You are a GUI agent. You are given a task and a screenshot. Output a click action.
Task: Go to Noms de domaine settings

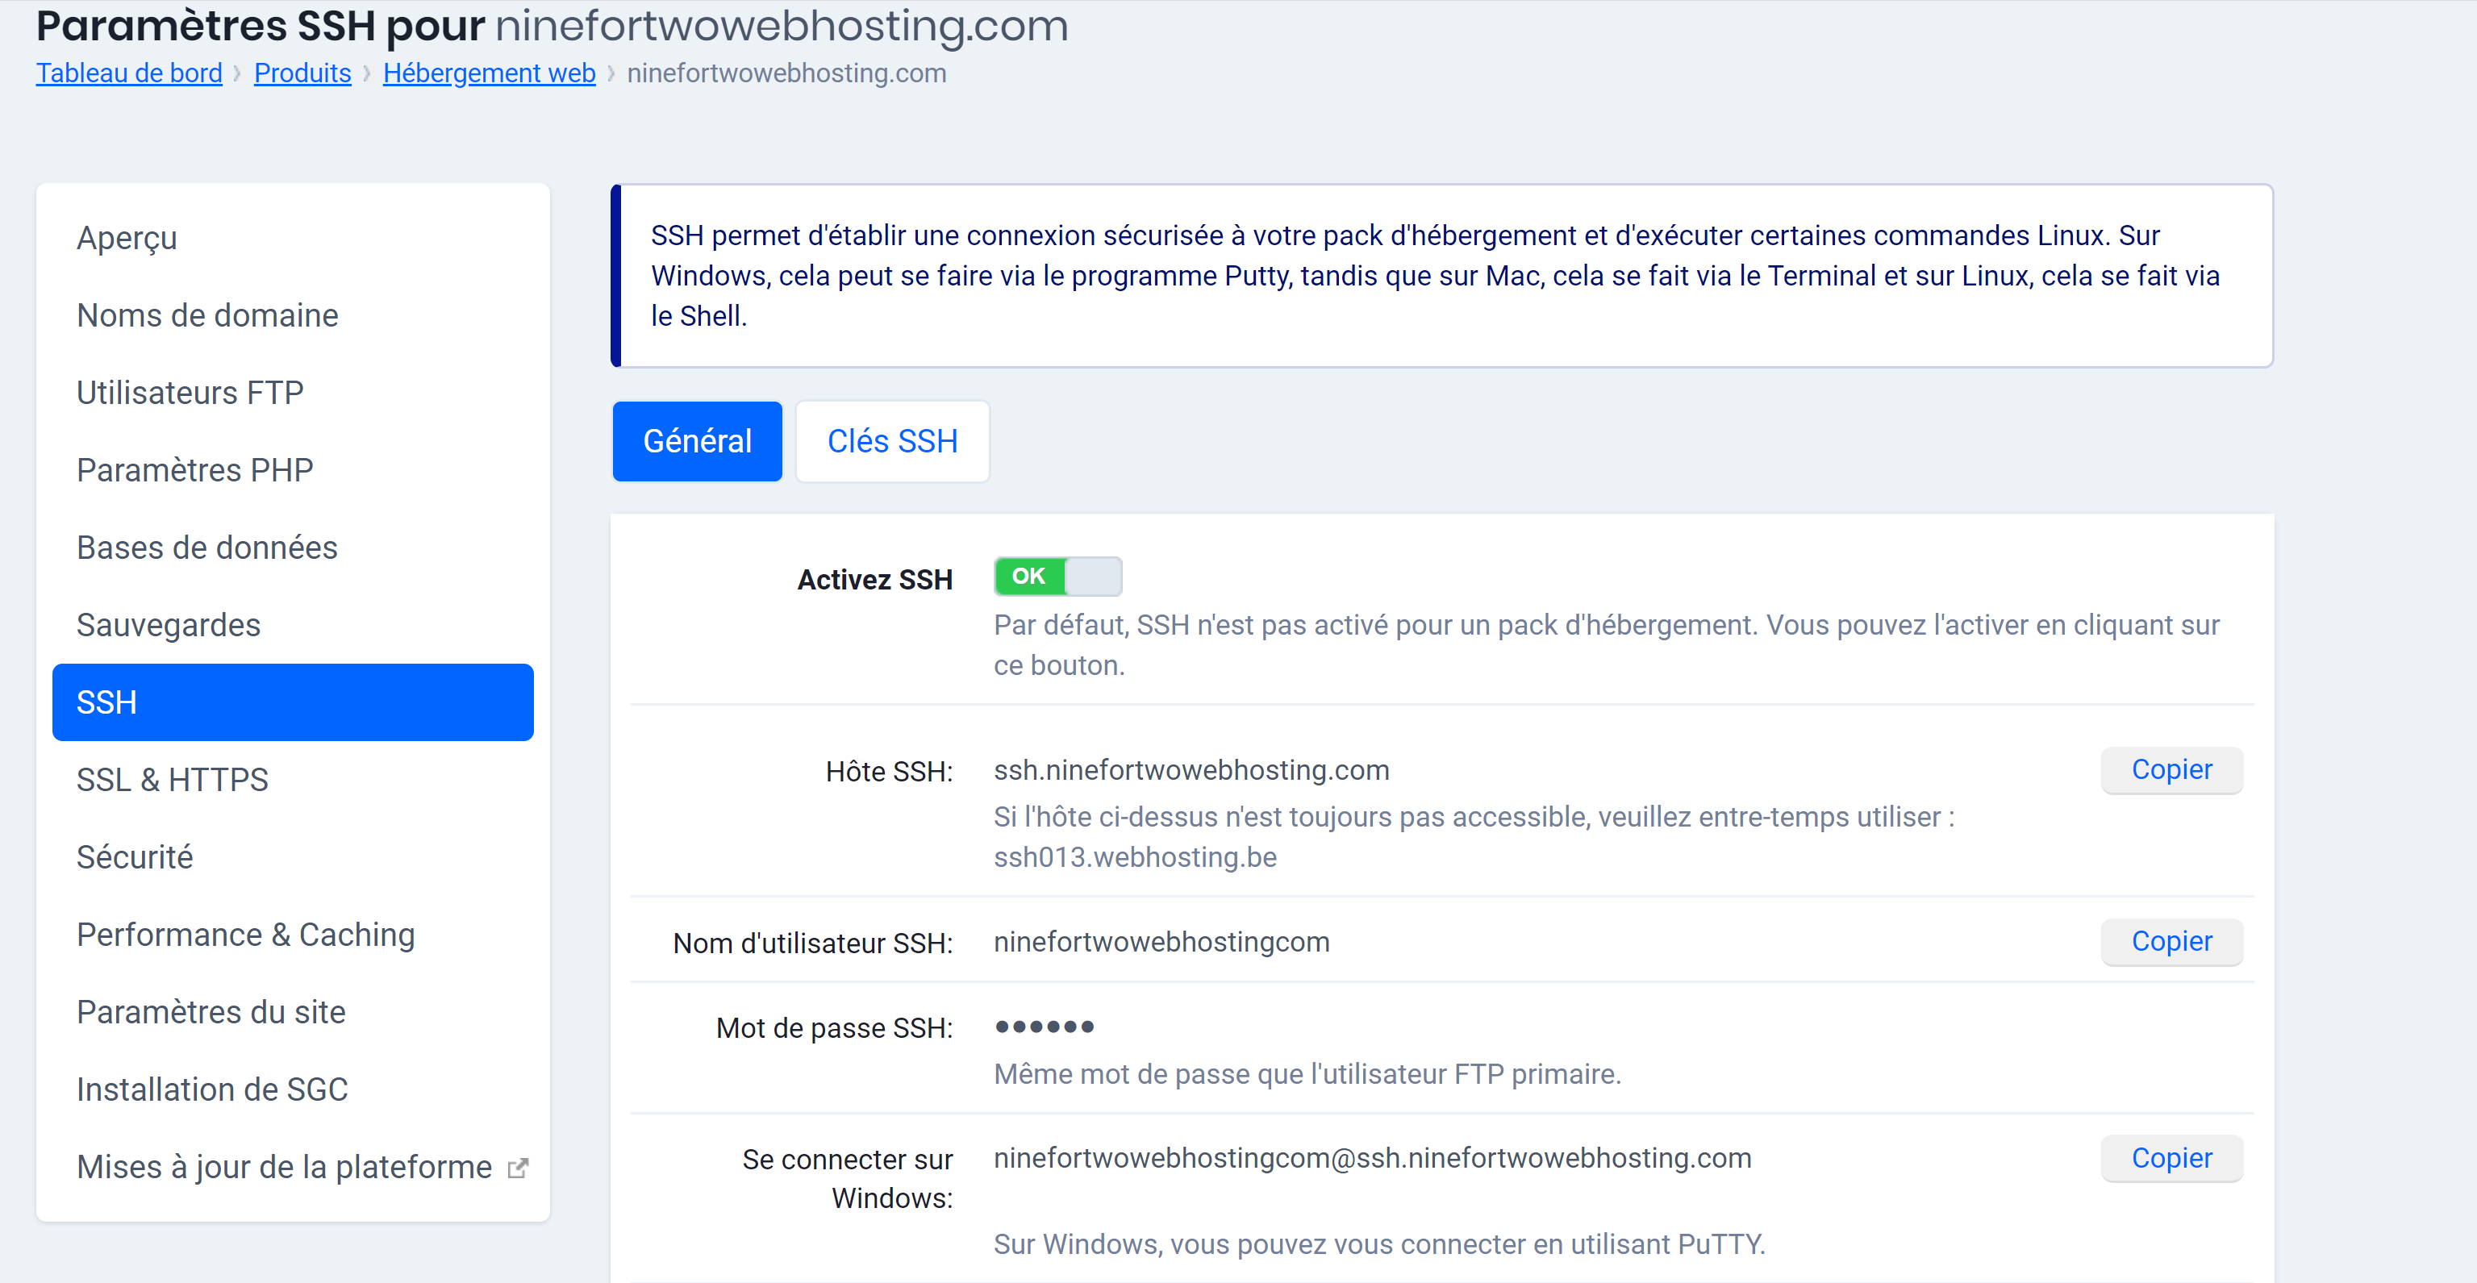206,315
